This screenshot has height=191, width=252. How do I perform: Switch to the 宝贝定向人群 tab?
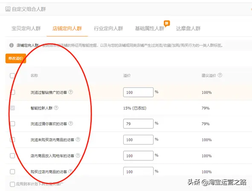pyautogui.click(x=26, y=29)
